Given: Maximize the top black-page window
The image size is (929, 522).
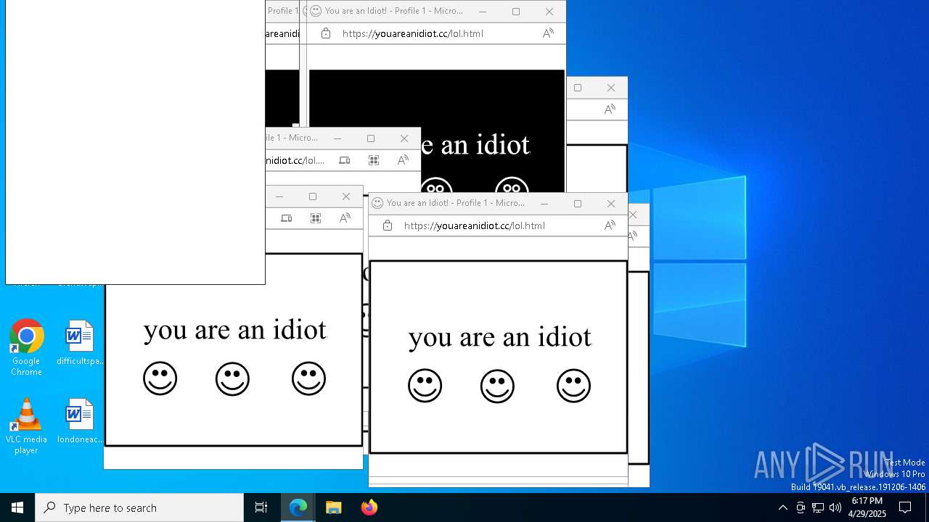Looking at the screenshot, I should (516, 12).
